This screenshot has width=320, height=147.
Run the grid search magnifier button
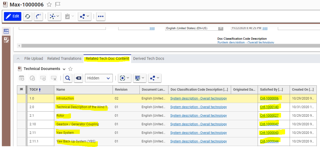[68, 78]
